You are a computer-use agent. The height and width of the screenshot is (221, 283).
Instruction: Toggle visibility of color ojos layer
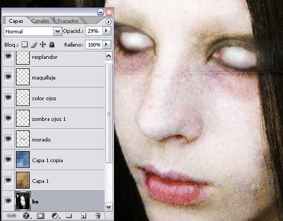[x=8, y=98]
